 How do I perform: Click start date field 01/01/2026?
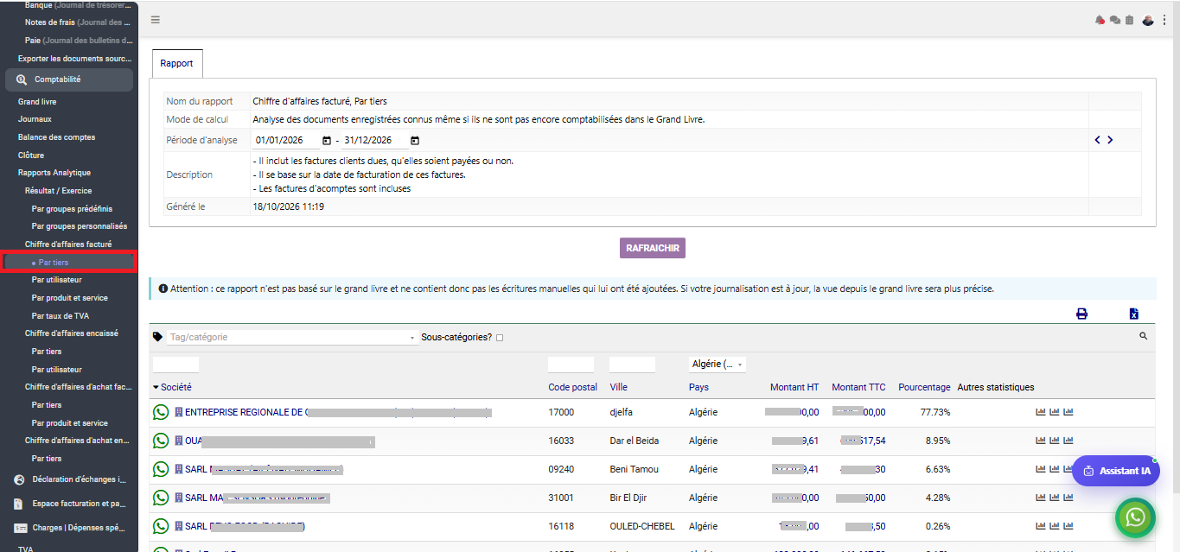click(x=286, y=140)
